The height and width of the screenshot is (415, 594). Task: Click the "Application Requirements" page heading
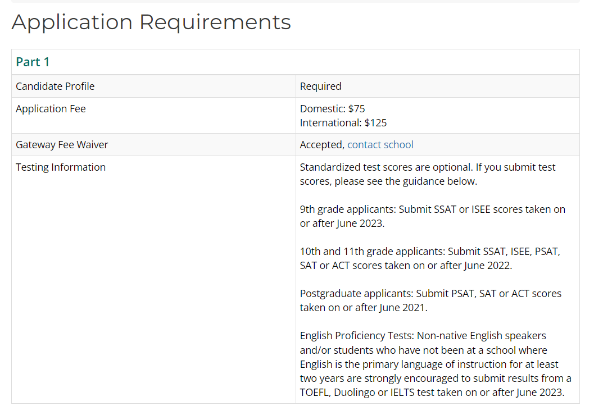tap(151, 22)
